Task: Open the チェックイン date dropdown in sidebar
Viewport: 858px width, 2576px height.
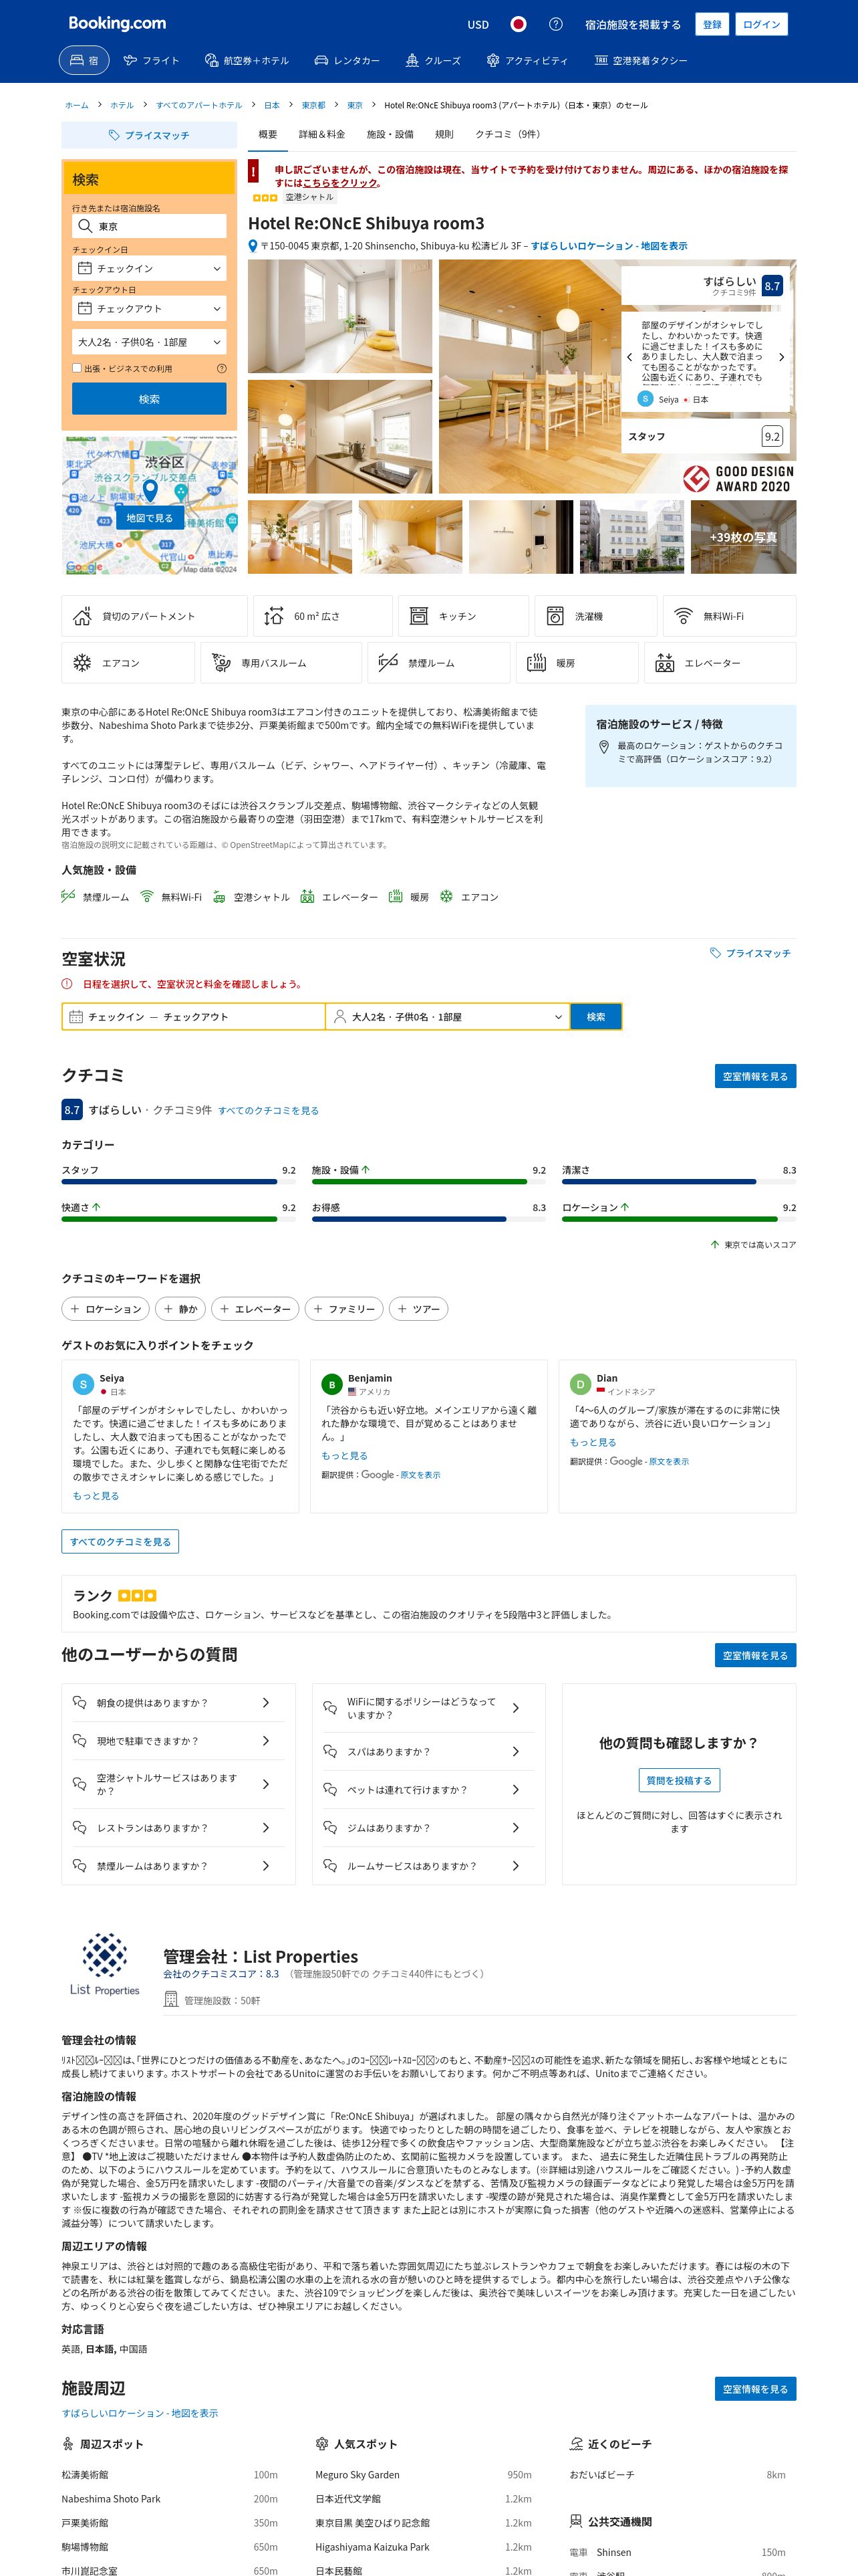Action: (x=149, y=268)
